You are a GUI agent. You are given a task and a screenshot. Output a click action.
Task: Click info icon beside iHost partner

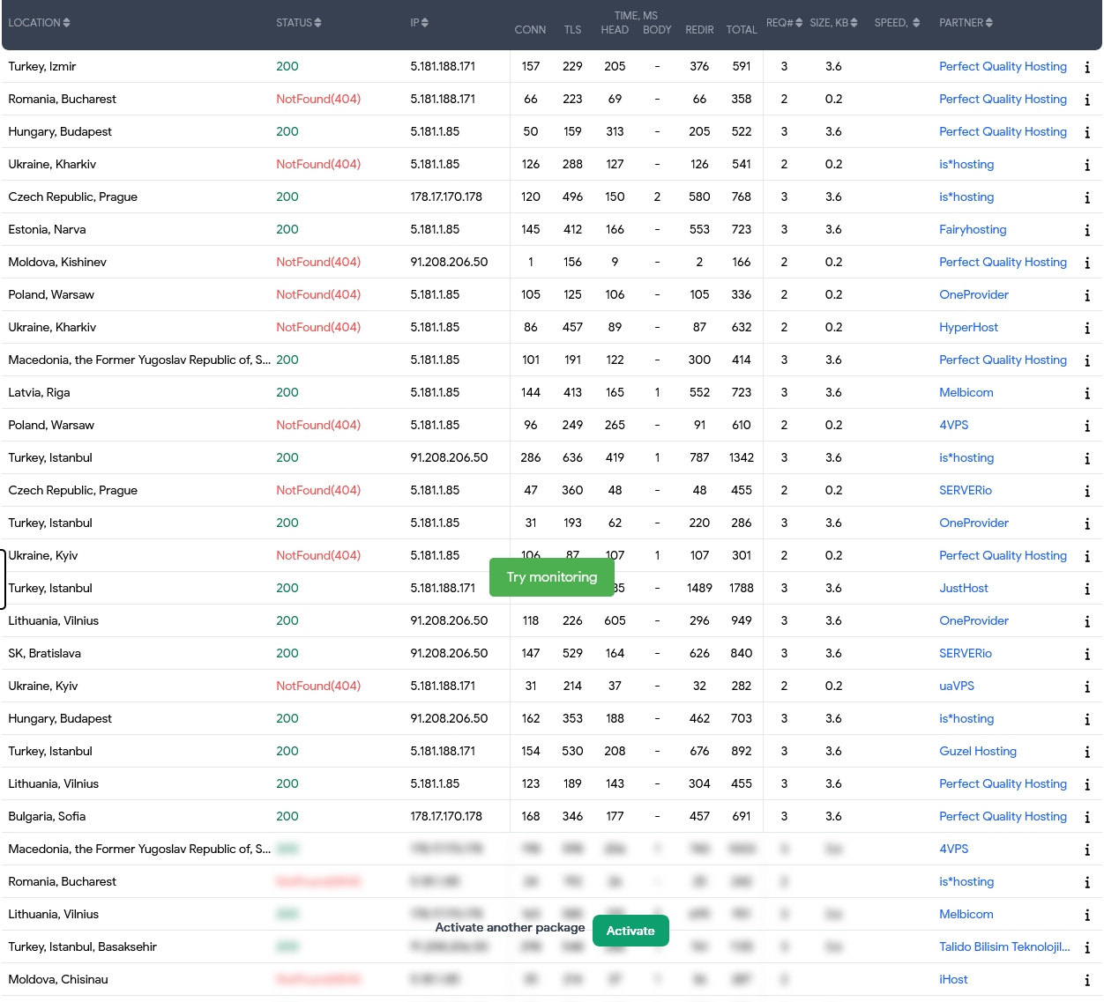(1086, 980)
